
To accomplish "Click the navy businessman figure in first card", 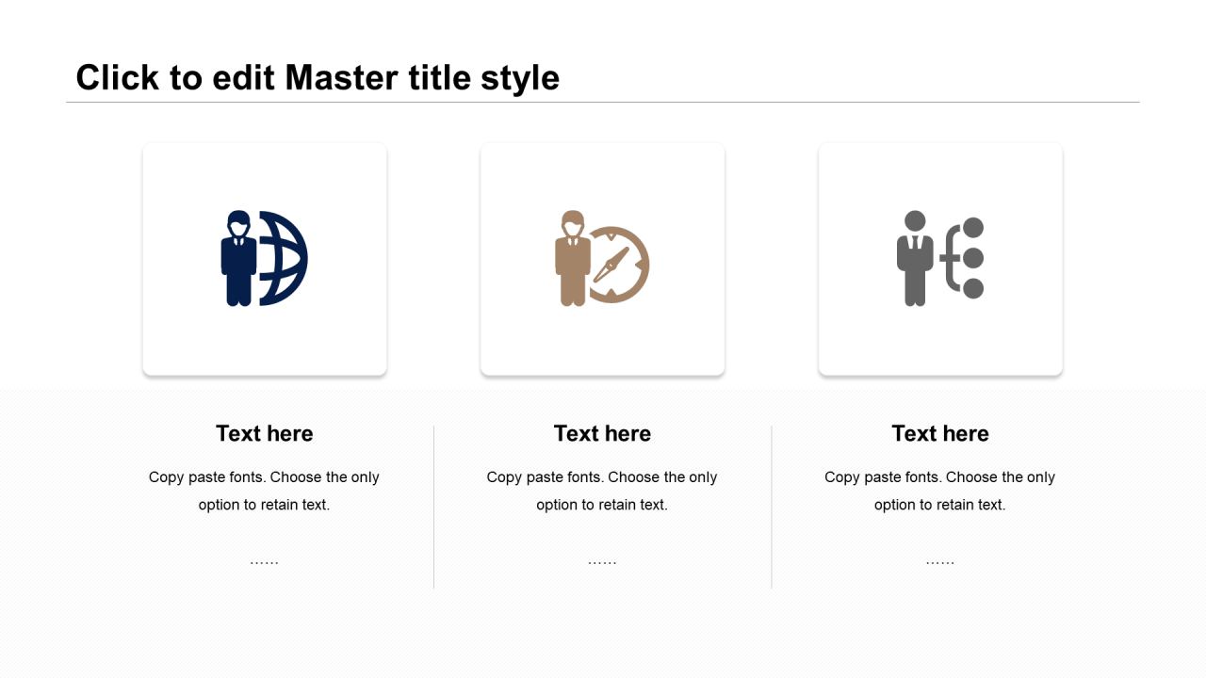I will 238,259.
